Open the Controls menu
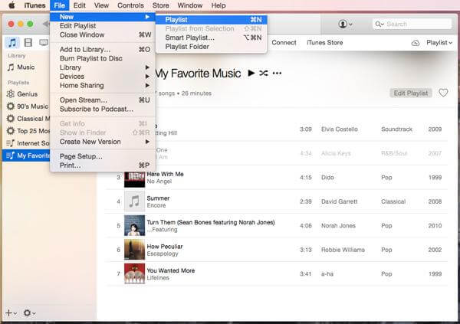Screen dimensions: 460x324 [130, 5]
